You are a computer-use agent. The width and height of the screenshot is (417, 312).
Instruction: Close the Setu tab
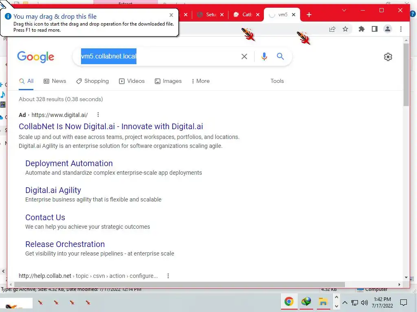[x=222, y=15]
